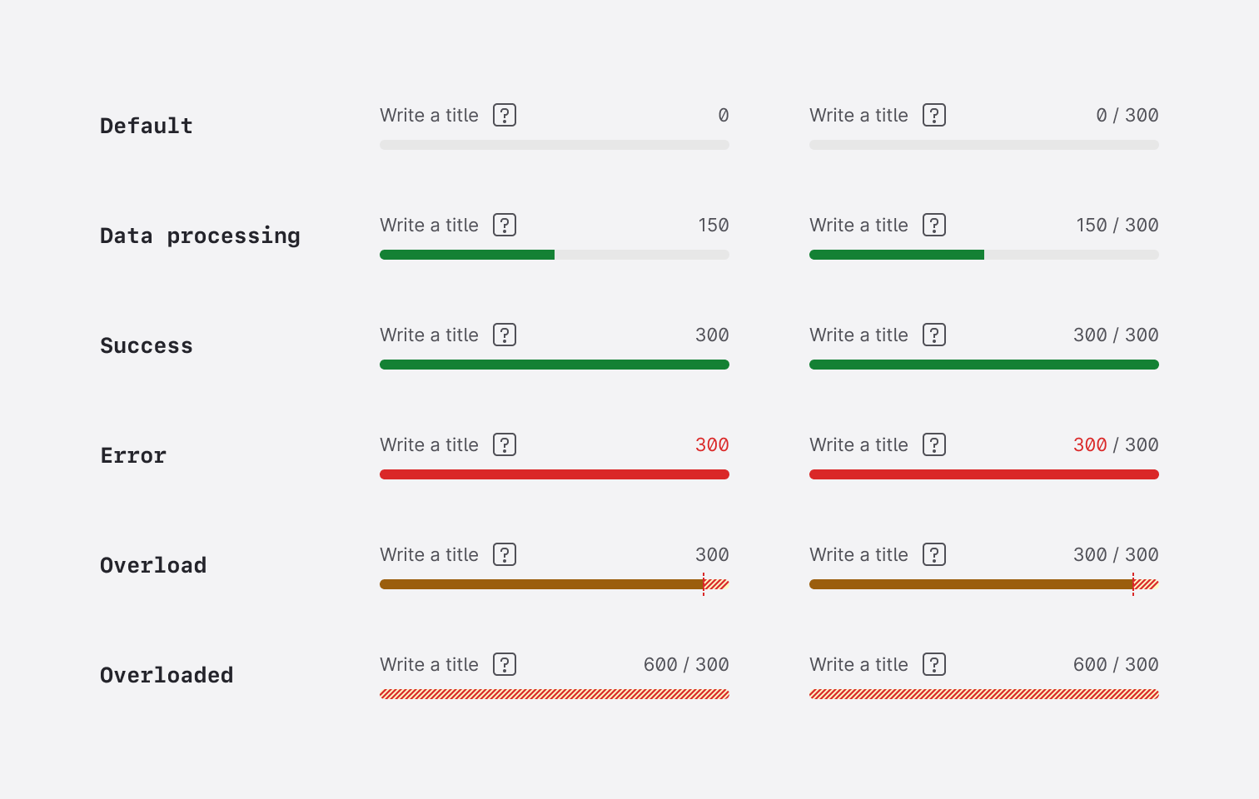Click the 600 / 300 counter in left column

pyautogui.click(x=686, y=664)
